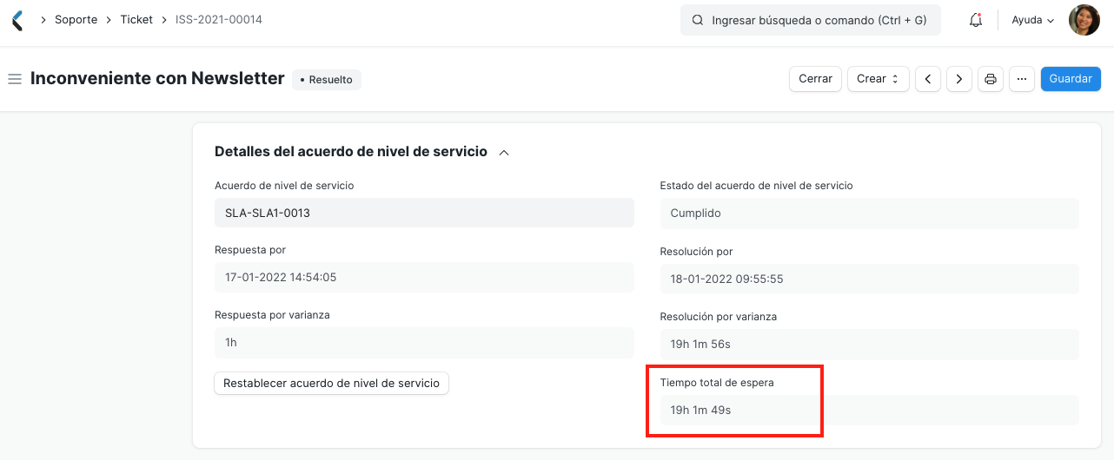Click the Detalles del acuerdo de nivel de servicio heading
The height and width of the screenshot is (460, 1114).
[351, 151]
